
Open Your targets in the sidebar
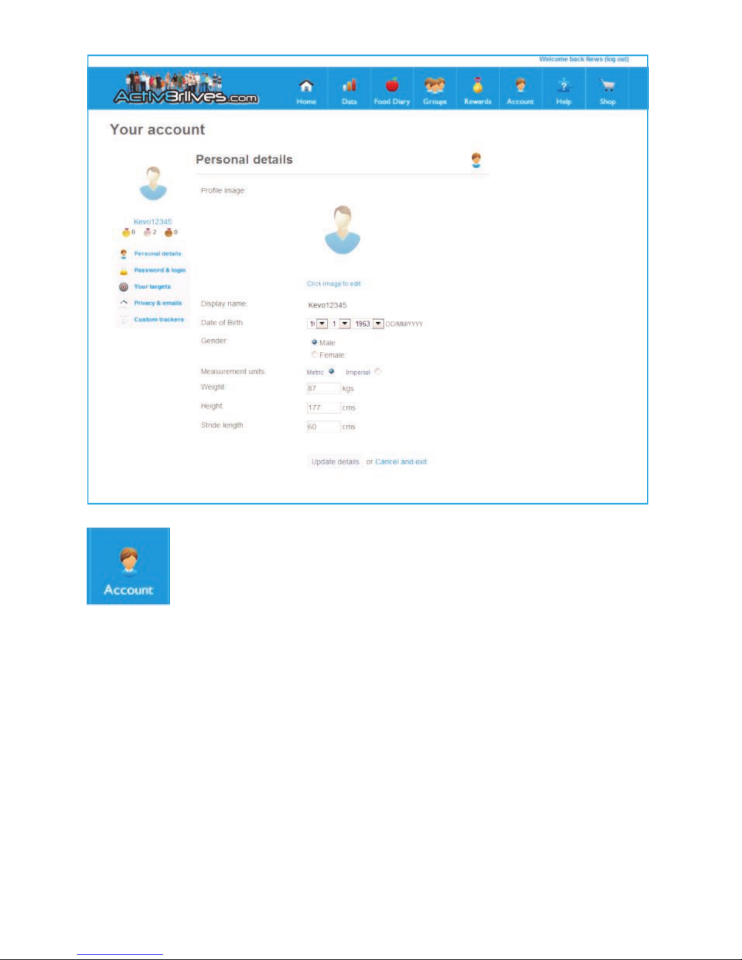(152, 286)
